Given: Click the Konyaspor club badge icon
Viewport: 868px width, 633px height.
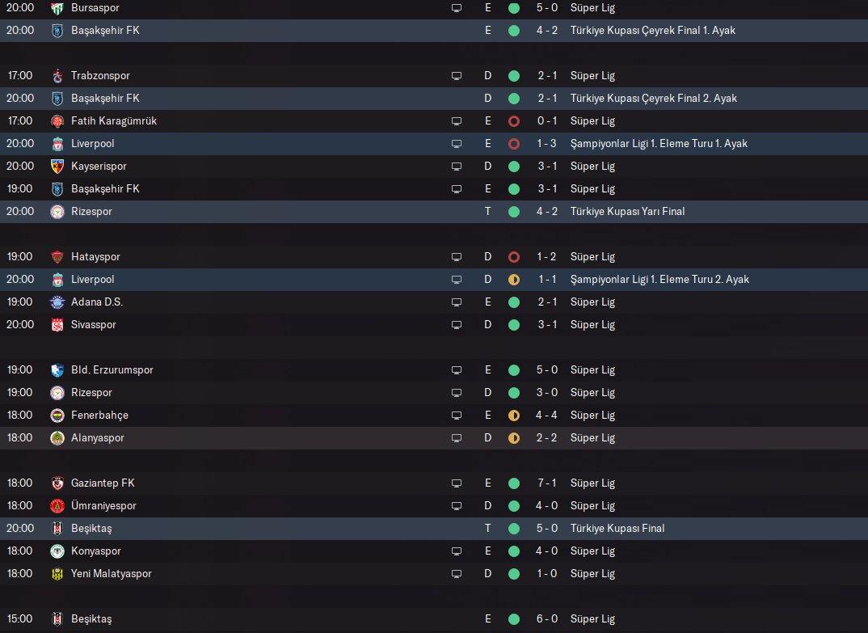Looking at the screenshot, I should point(57,551).
